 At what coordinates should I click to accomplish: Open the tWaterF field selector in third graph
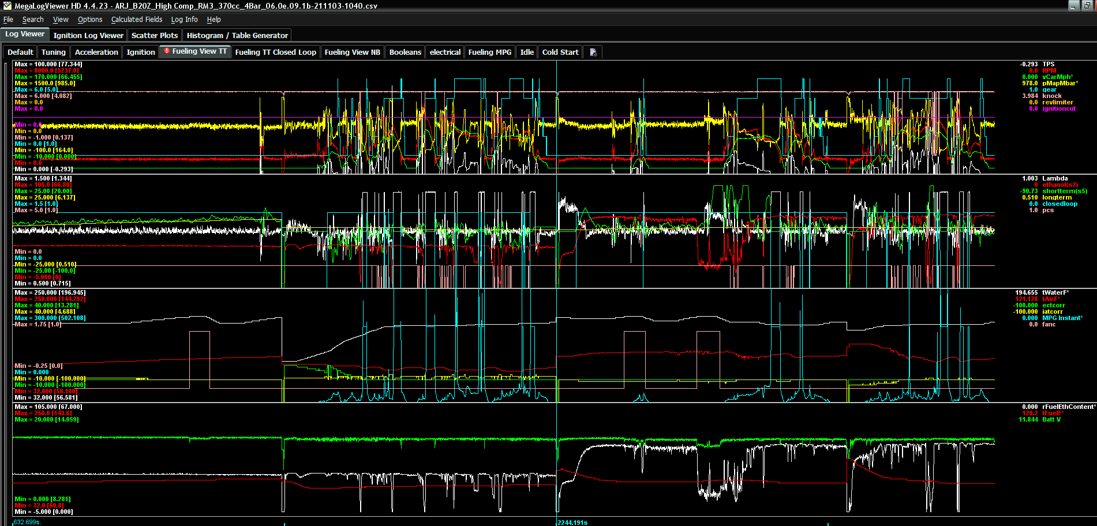[x=1055, y=293]
